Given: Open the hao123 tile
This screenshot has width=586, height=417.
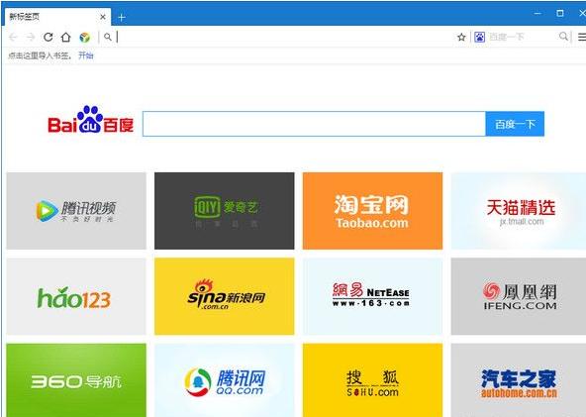Looking at the screenshot, I should pyautogui.click(x=76, y=296).
